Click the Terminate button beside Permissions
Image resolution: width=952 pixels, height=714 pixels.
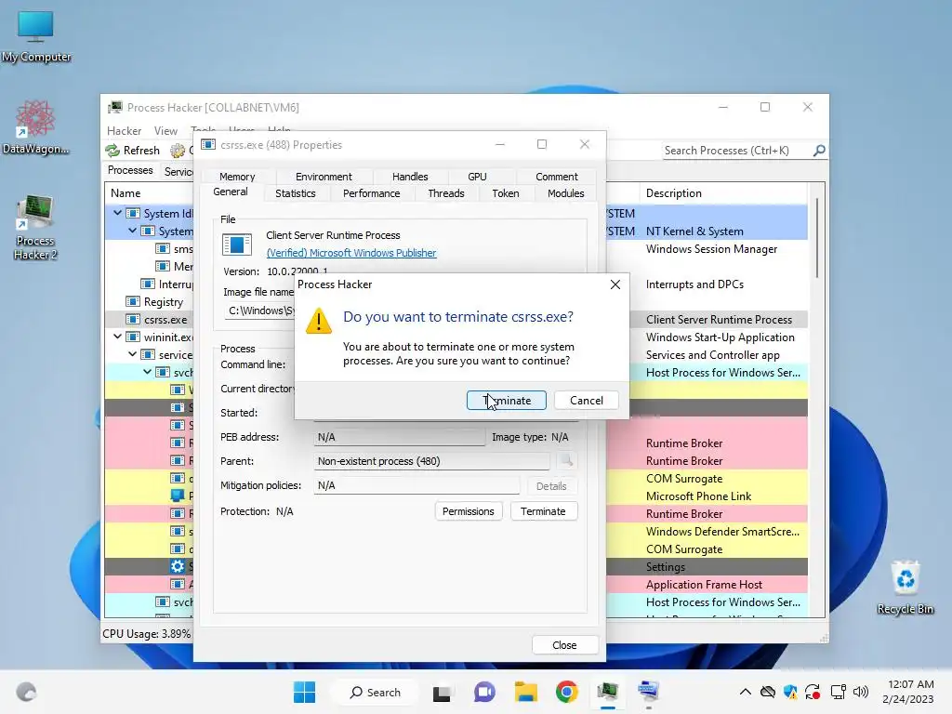coord(543,511)
